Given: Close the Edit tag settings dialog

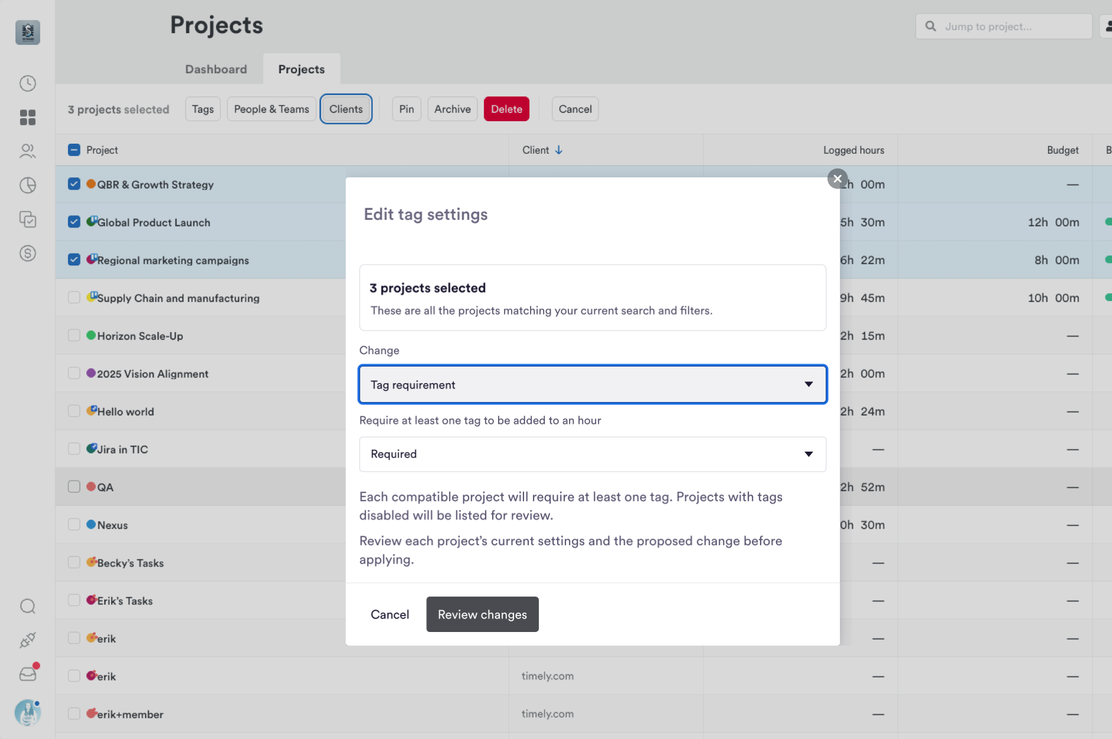Looking at the screenshot, I should [838, 179].
